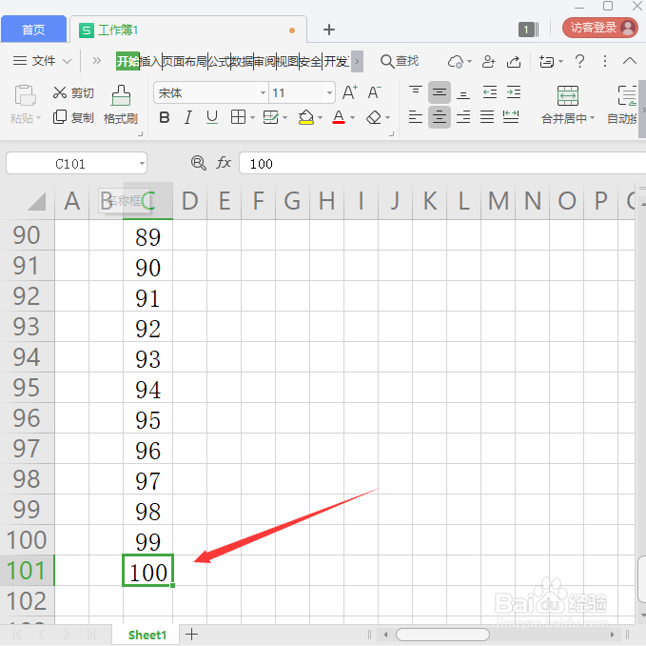Switch to the 公式 ribbon tab

[x=219, y=61]
